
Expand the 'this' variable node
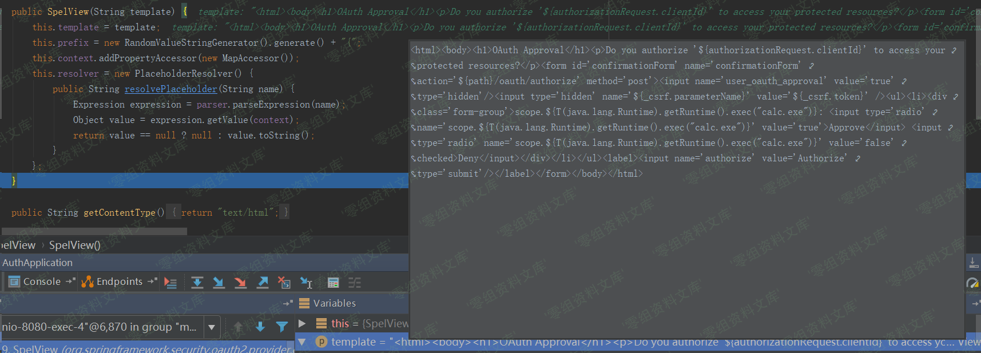[302, 324]
